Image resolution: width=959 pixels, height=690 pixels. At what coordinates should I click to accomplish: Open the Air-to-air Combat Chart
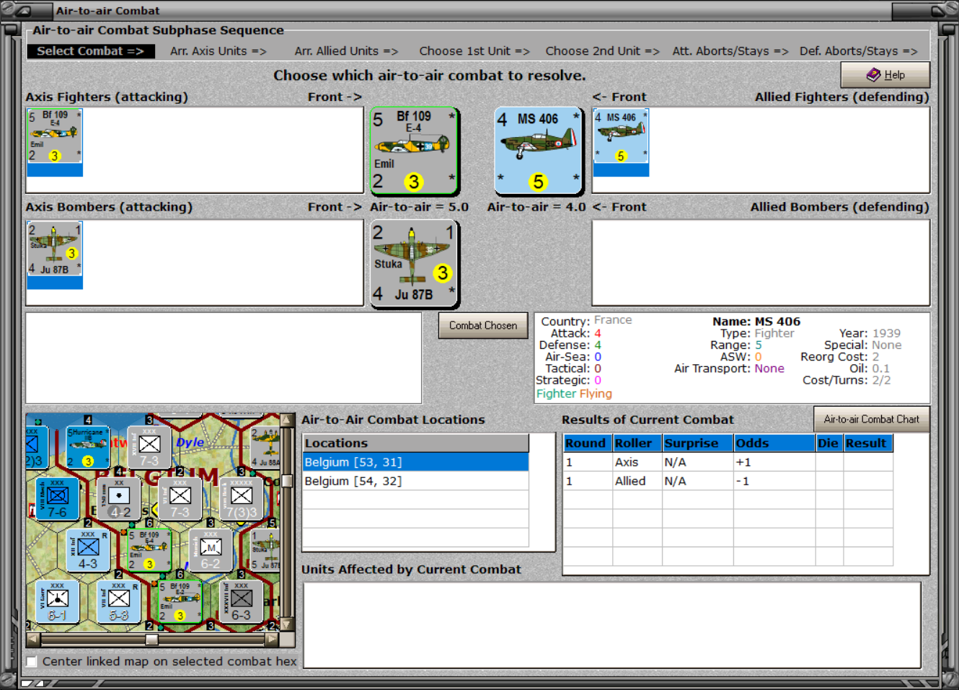(x=872, y=420)
